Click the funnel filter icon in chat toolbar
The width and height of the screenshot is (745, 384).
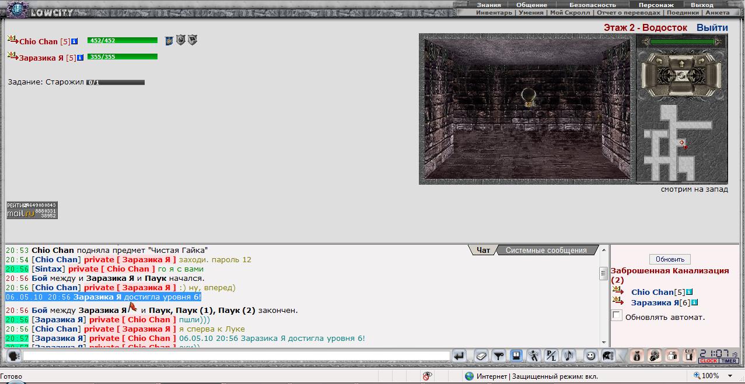tap(498, 355)
